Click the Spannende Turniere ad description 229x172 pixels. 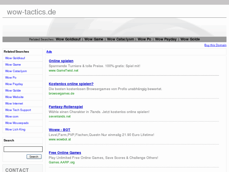point(94,66)
